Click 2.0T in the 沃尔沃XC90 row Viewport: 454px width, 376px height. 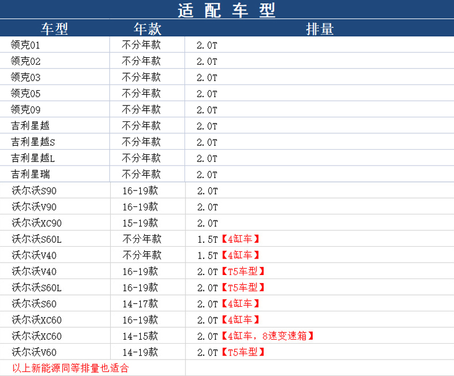207,223
